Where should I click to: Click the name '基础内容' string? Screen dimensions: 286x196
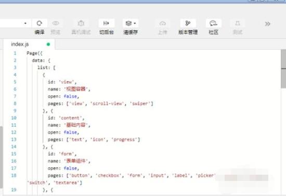[x=76, y=125]
